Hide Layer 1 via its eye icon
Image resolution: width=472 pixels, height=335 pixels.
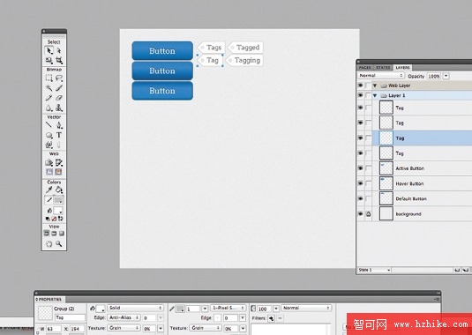coord(360,95)
